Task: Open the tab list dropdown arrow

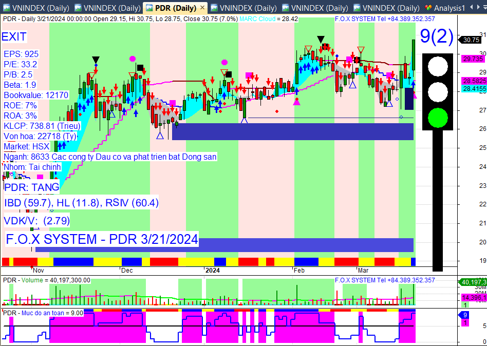Action: pyautogui.click(x=485, y=8)
